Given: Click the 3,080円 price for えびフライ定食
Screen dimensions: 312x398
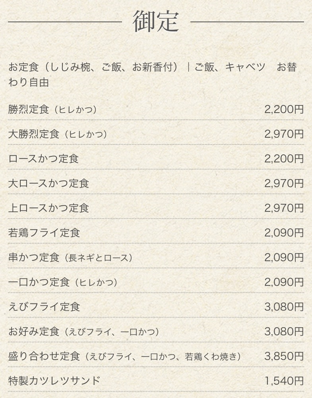Looking at the screenshot, I should [x=284, y=307].
